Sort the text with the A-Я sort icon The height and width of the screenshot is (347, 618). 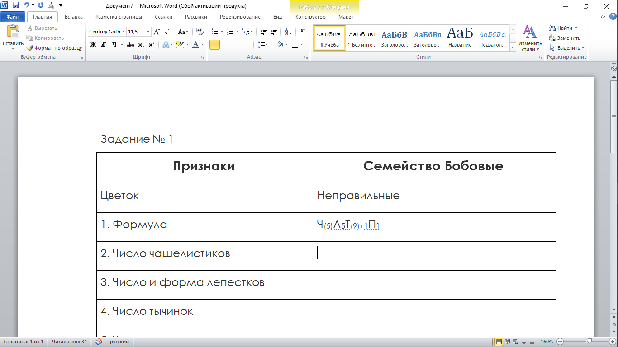[x=288, y=32]
